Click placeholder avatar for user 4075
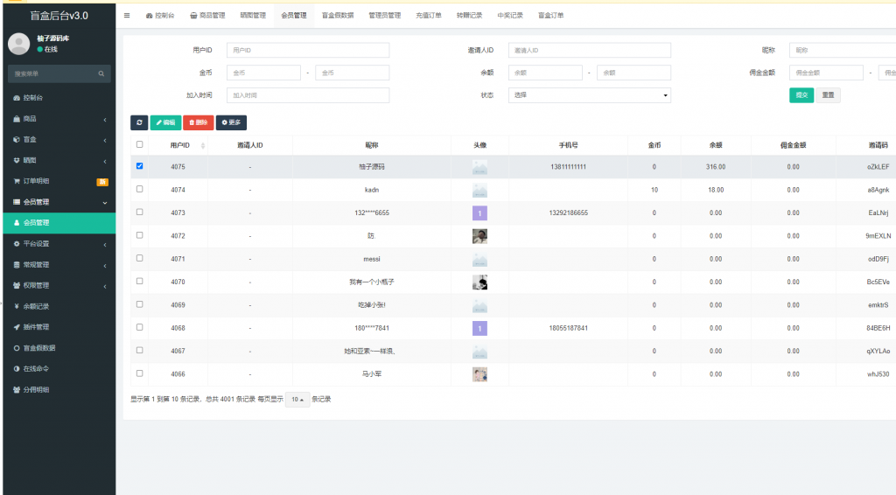 point(479,167)
